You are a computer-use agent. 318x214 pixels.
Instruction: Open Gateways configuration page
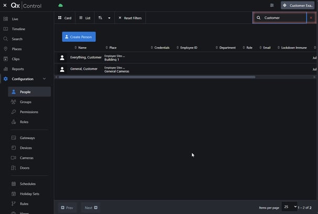[x=27, y=138]
